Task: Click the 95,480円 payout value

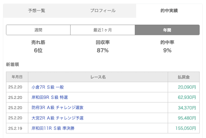Action: [187, 118]
